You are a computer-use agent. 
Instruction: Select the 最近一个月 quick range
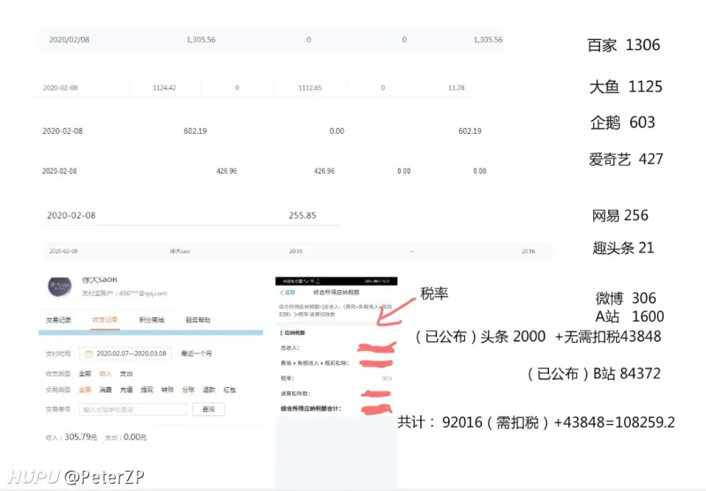[x=196, y=353]
